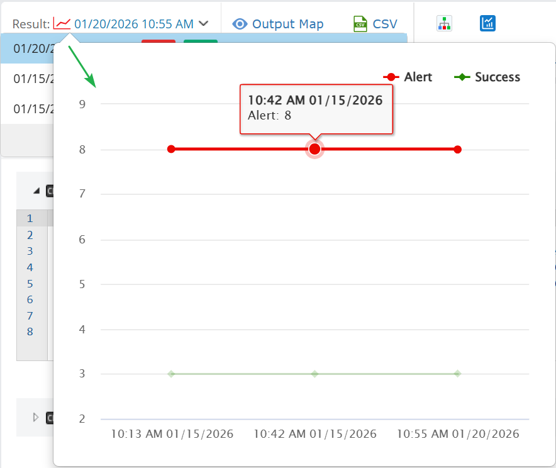This screenshot has height=468, width=556.
Task: Toggle the Alert series in legend
Action: pos(408,77)
